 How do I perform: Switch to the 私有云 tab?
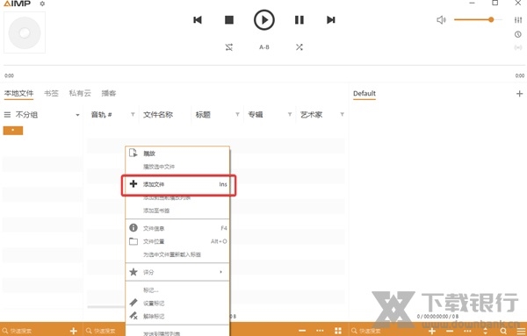tap(80, 93)
